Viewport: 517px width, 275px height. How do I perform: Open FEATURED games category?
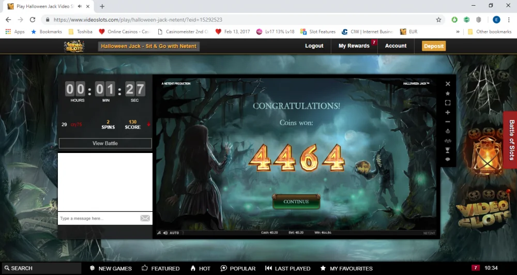(161, 268)
